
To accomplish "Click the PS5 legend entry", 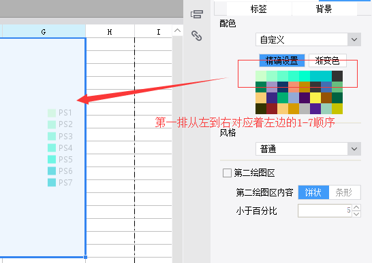I will [60, 160].
